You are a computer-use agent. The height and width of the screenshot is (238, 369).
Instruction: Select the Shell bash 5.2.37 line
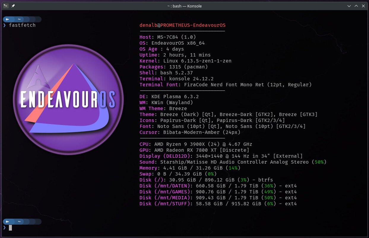pos(166,73)
